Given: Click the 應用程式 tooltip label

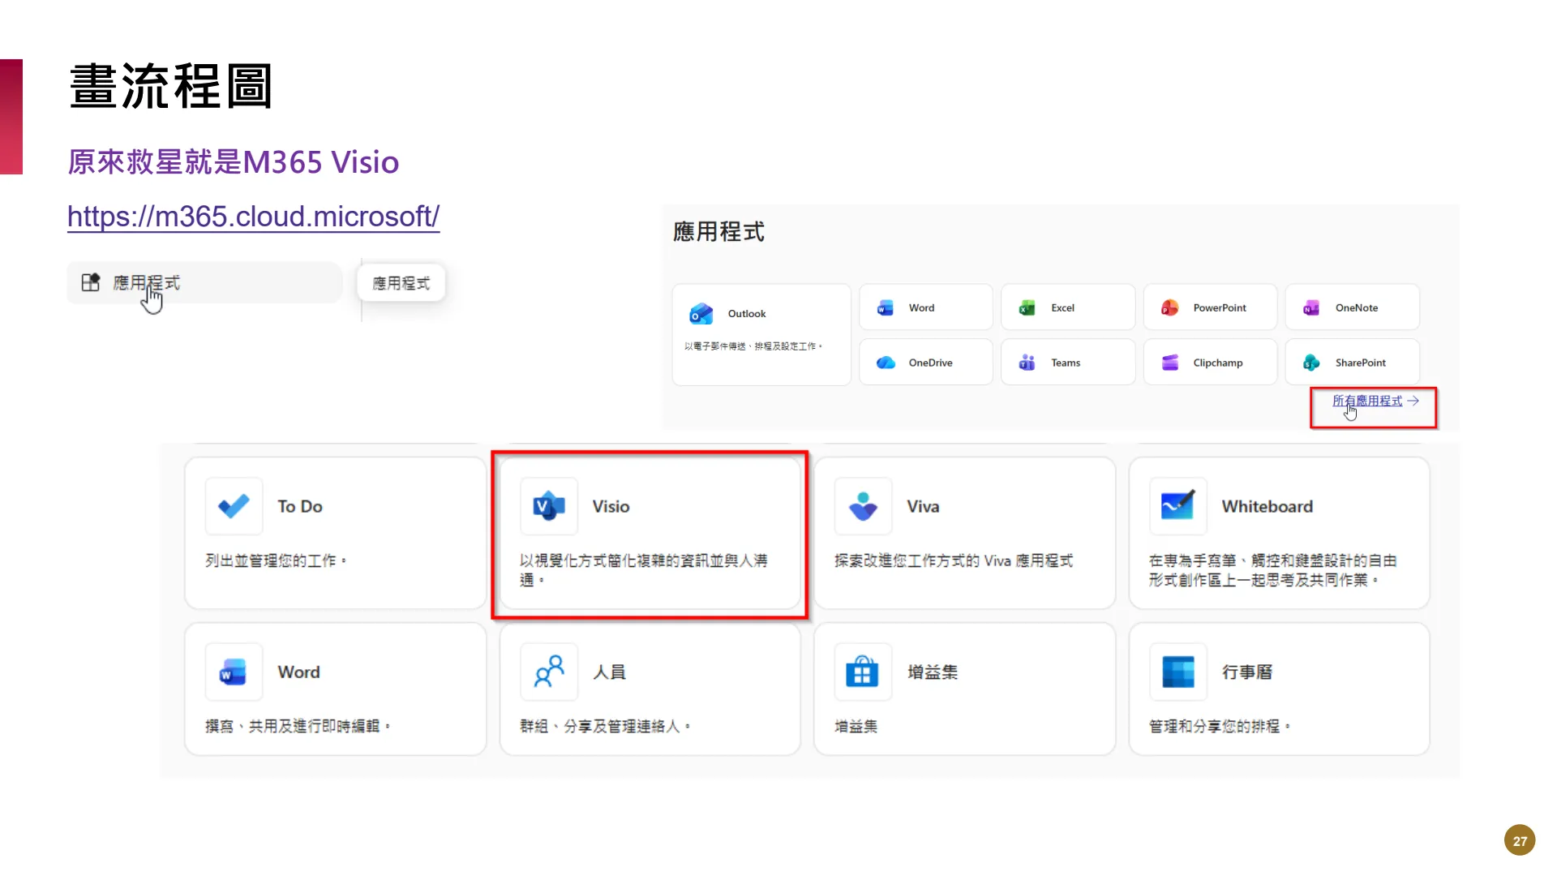Looking at the screenshot, I should [x=401, y=283].
